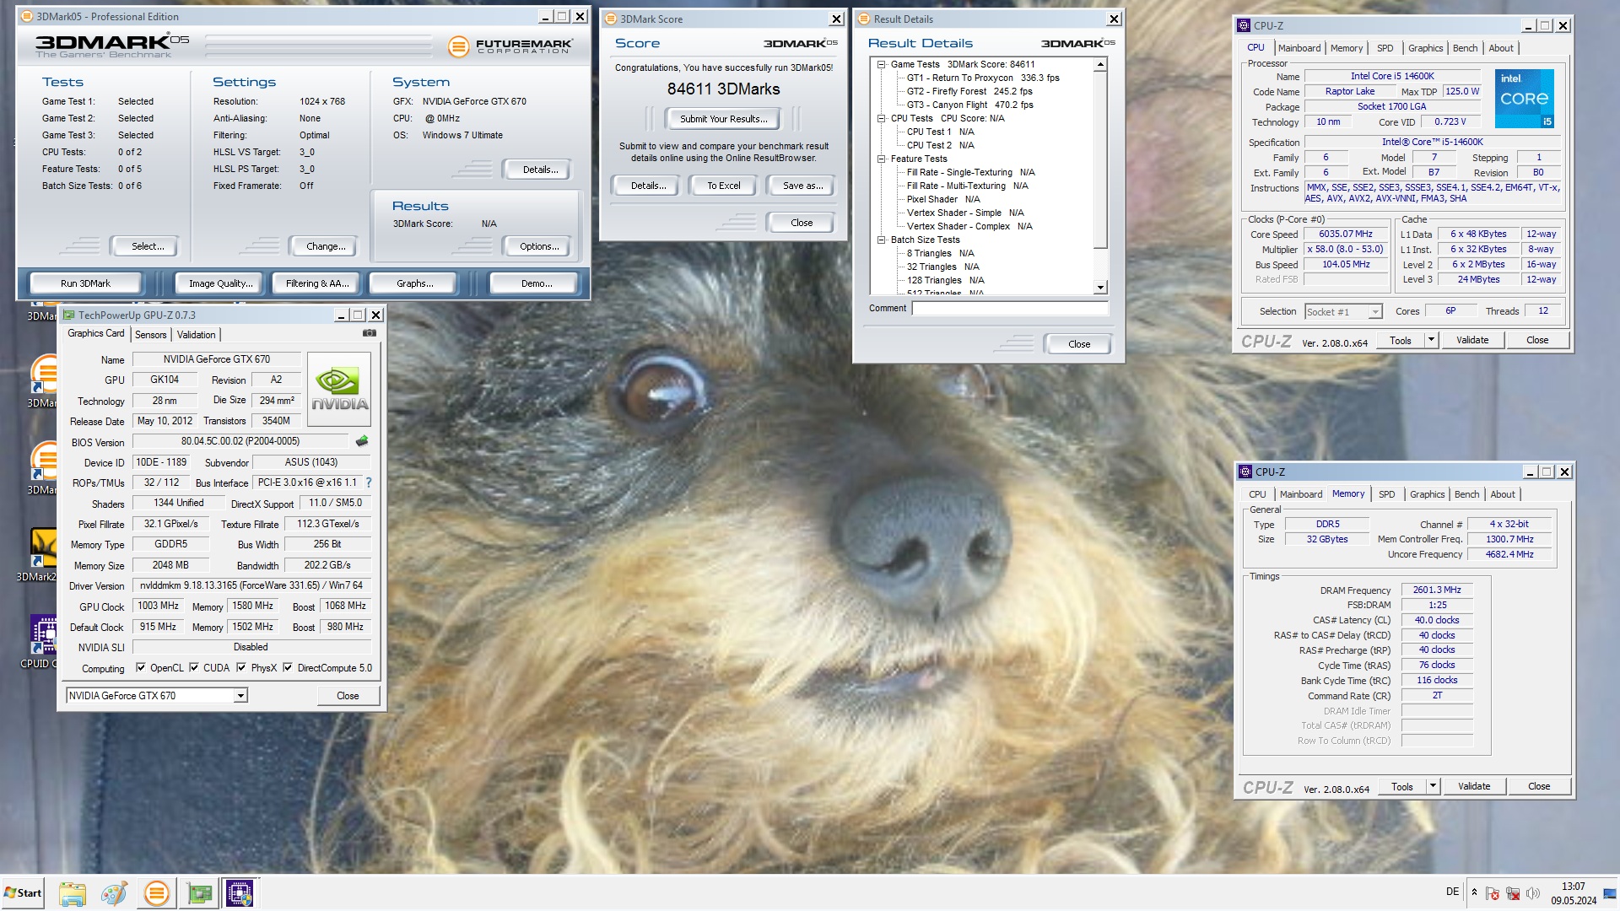Open the Mainboard tab in upper CPU-Z

1299,48
